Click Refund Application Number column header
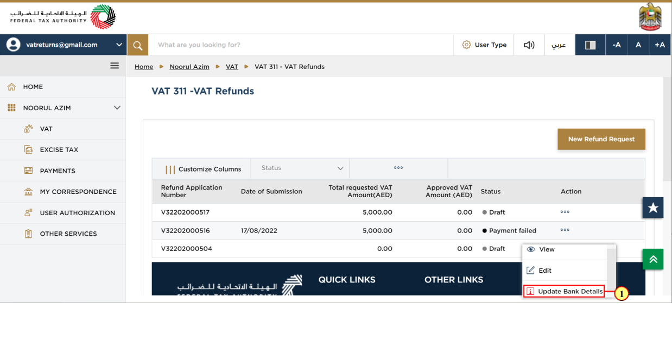 pos(192,191)
